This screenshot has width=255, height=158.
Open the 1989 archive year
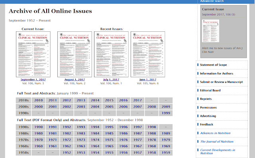click(166, 133)
